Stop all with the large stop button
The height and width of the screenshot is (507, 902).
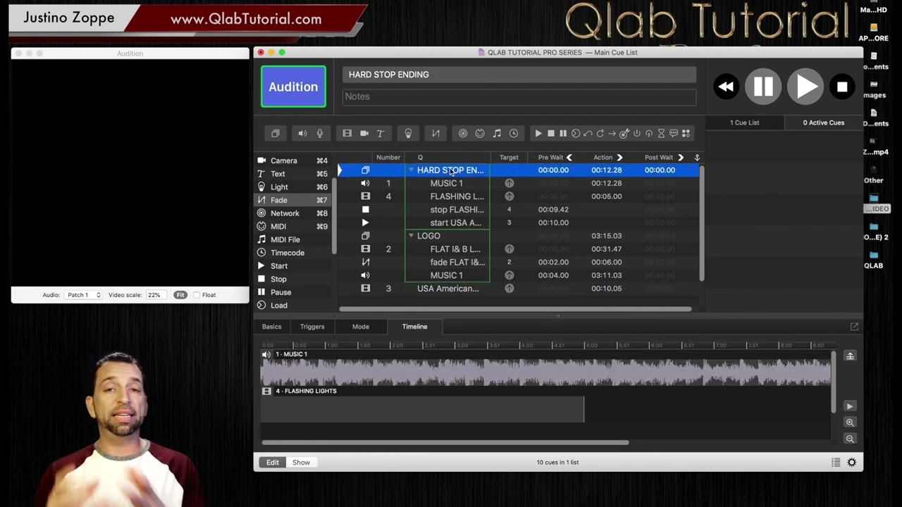point(842,87)
